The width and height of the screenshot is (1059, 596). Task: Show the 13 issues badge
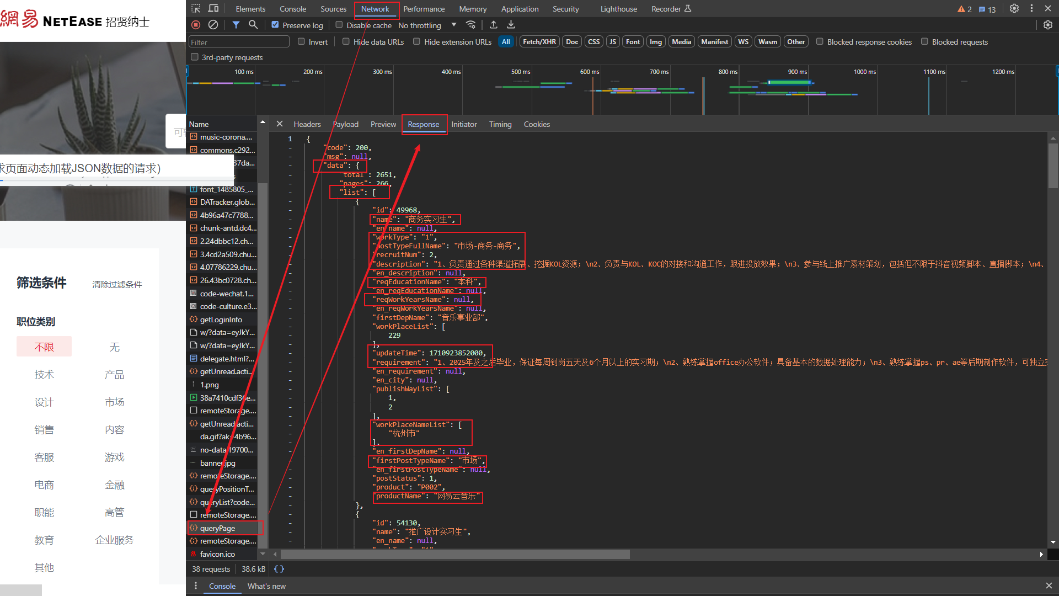coord(987,9)
